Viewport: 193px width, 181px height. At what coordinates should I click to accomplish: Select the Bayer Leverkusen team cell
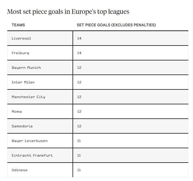[30, 141]
